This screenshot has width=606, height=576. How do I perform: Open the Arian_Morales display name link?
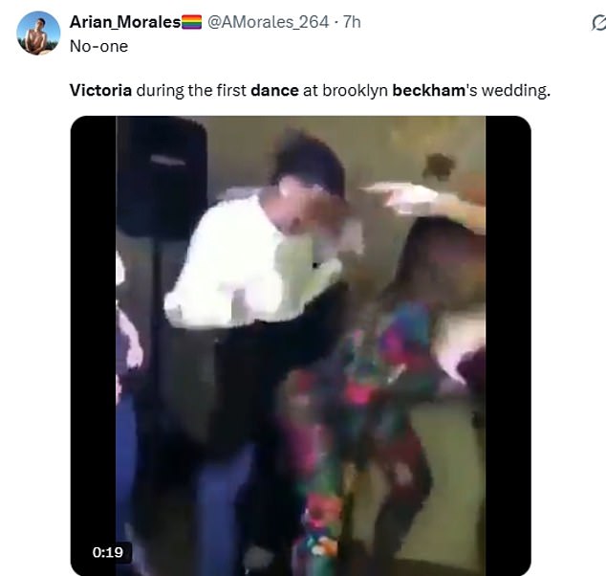tap(124, 22)
